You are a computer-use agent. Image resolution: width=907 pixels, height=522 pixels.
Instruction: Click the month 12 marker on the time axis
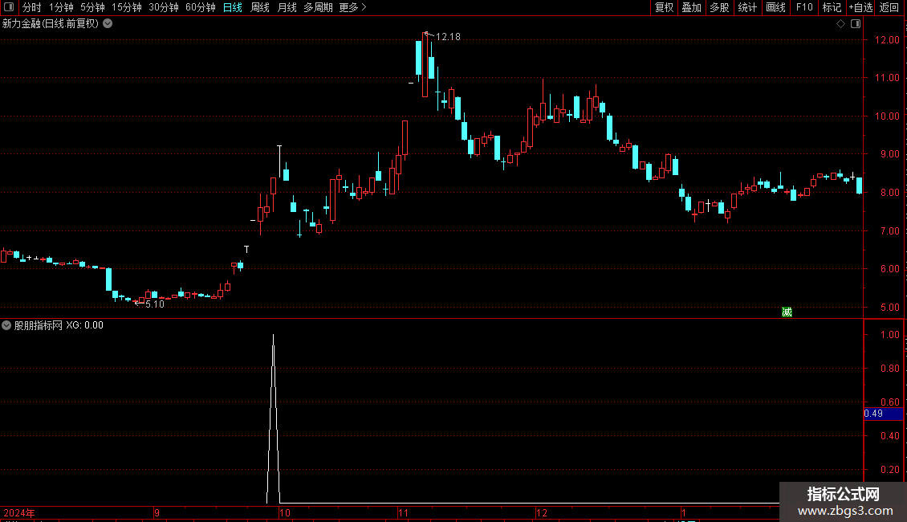point(542,512)
